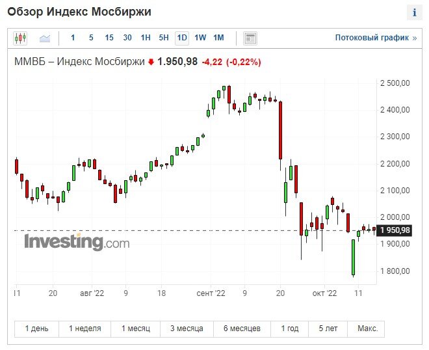The image size is (429, 350).
Task: Click the current price label 1 950,98 on axis
Action: point(395,230)
